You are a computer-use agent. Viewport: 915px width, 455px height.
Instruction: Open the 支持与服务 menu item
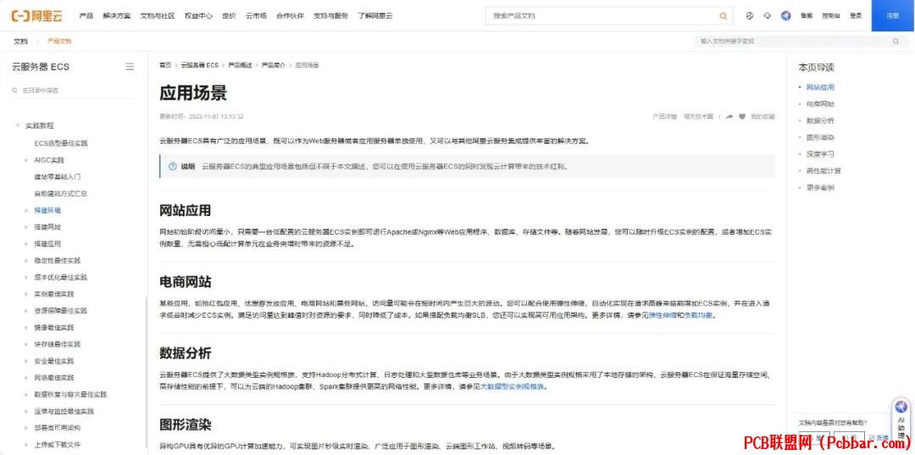point(331,16)
